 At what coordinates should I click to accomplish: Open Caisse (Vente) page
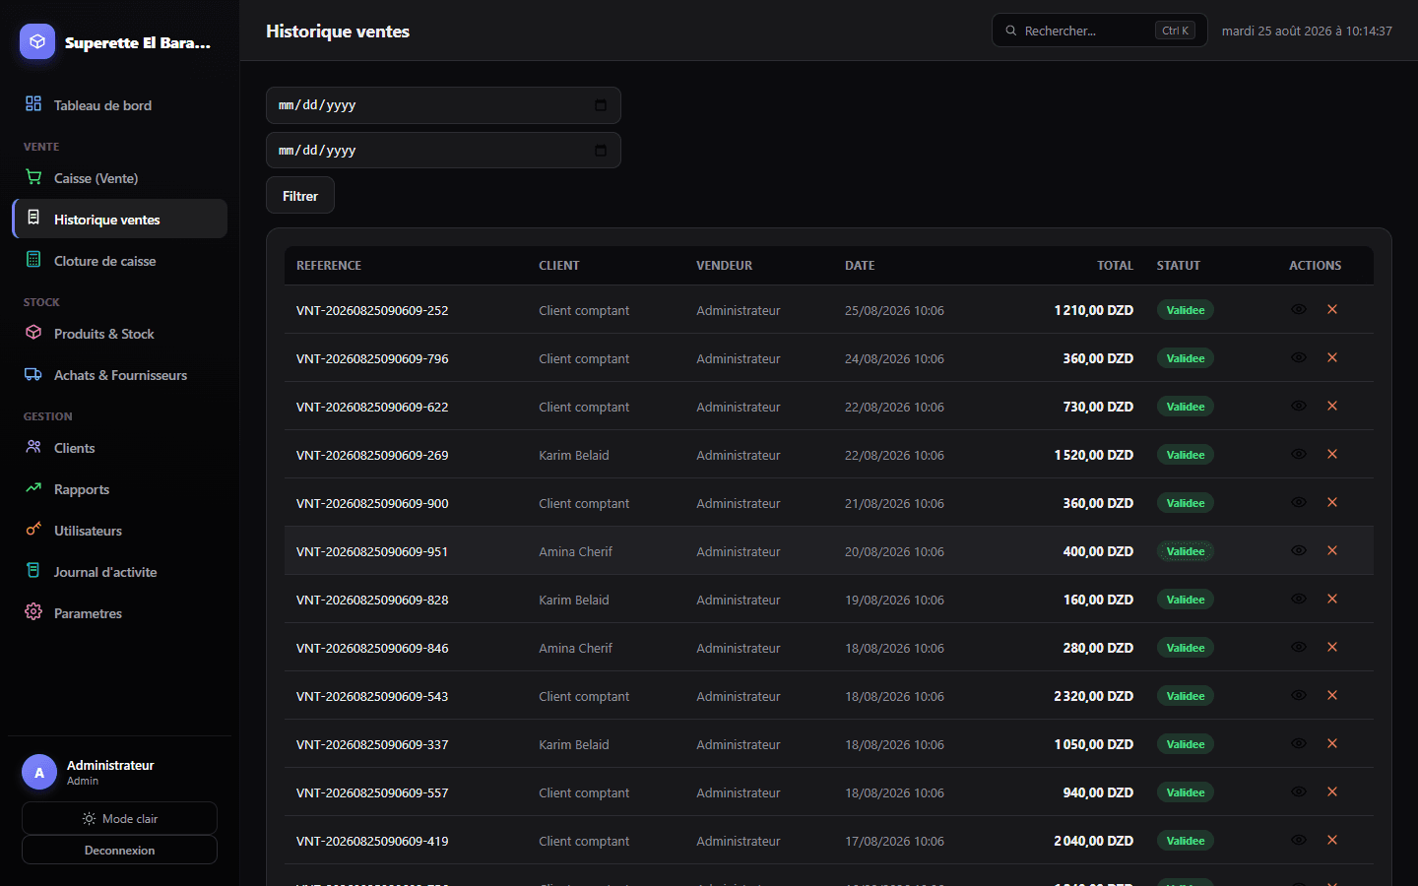click(x=119, y=177)
